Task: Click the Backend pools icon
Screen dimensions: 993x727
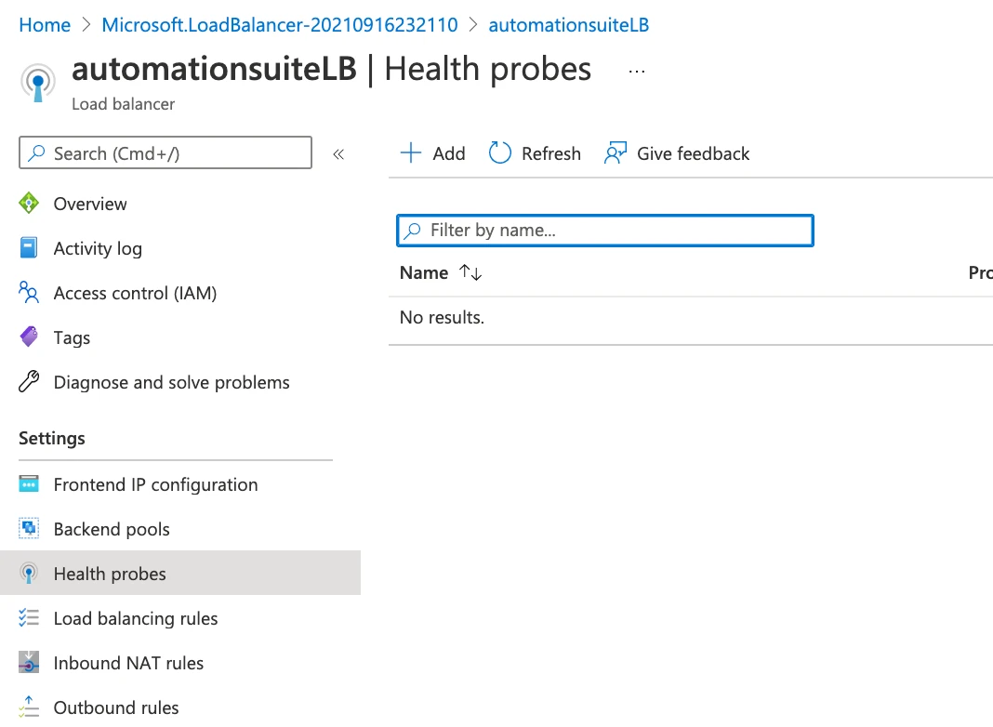Action: [x=29, y=528]
